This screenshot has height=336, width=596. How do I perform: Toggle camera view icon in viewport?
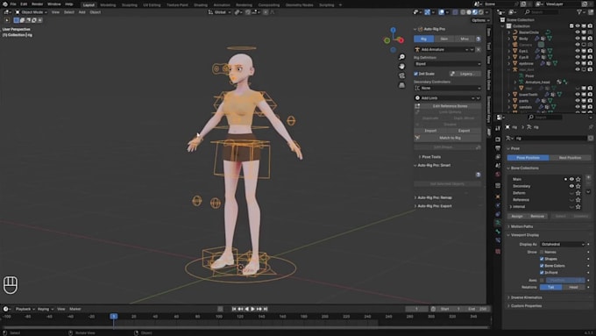pos(401,75)
